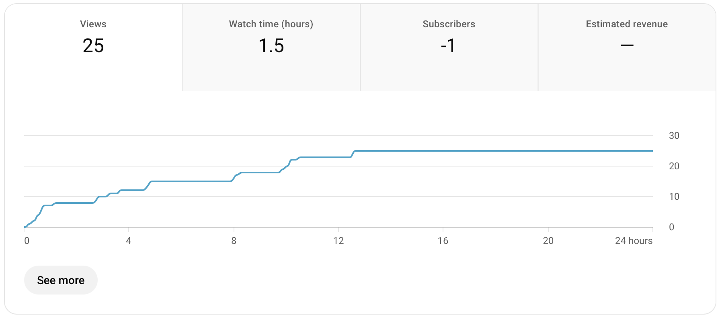Click the Views count of 25
The width and height of the screenshot is (722, 321).
pos(93,46)
